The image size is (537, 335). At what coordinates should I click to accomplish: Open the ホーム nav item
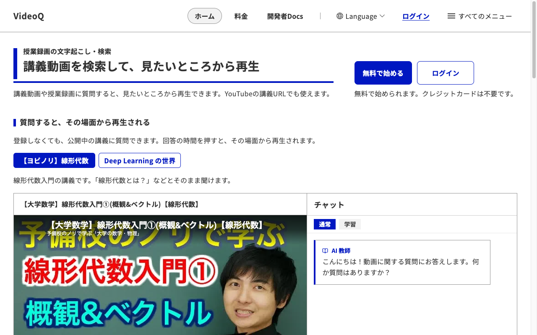pyautogui.click(x=205, y=16)
